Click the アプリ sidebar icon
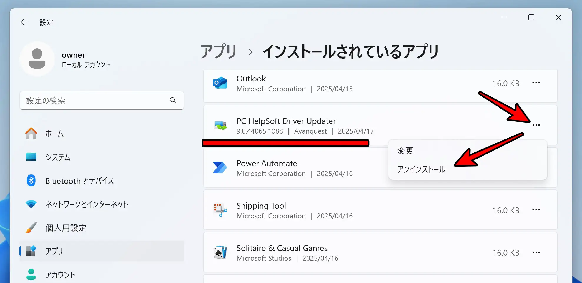This screenshot has width=582, height=283. [31, 251]
